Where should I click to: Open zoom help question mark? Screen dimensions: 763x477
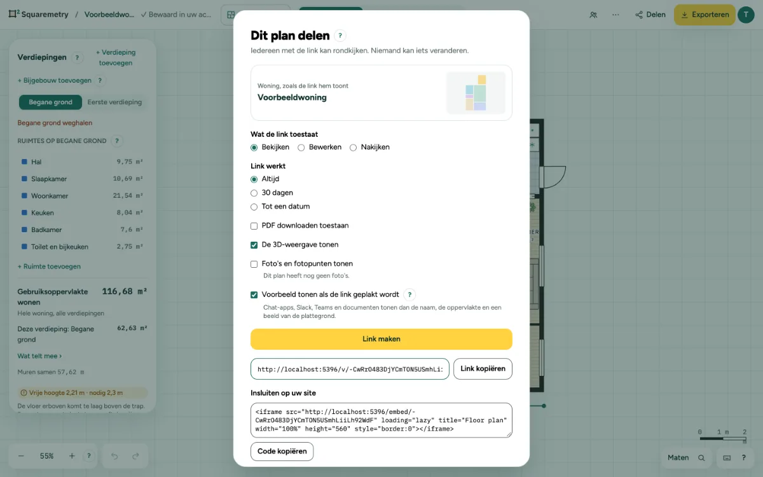tap(89, 456)
